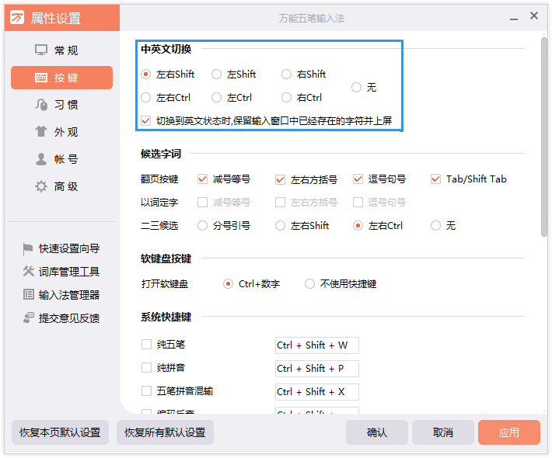The image size is (552, 458).
Task: Click the Ctrl + Shift + P shortcut field
Action: [316, 368]
